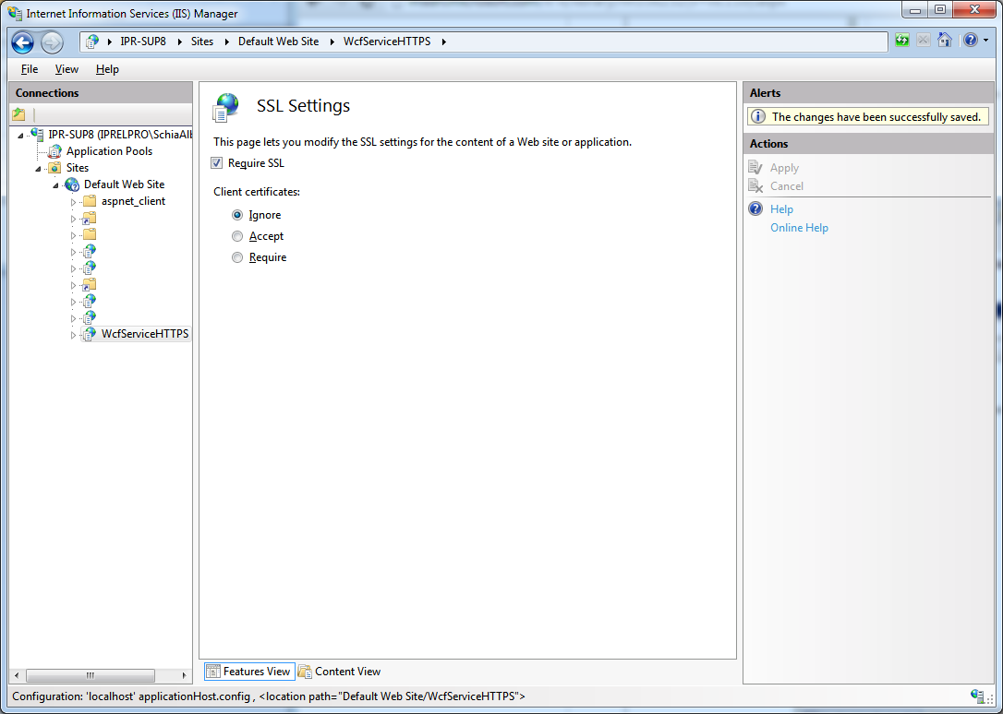Select Require client certificates option

click(237, 257)
